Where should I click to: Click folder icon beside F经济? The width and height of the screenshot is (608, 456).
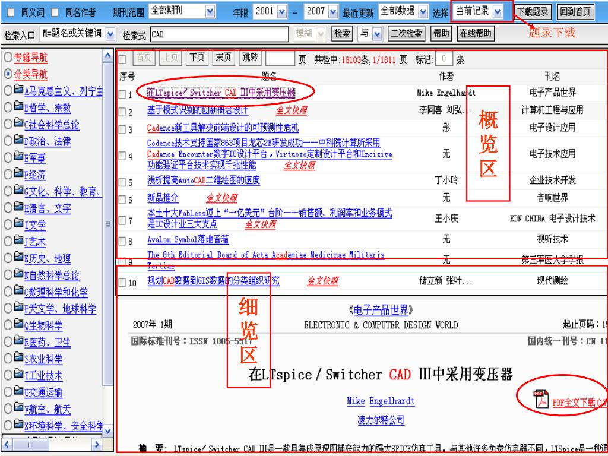pos(18,173)
